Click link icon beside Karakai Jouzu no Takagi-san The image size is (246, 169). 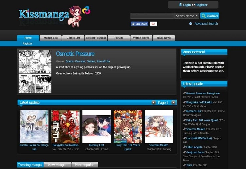tap(184, 93)
